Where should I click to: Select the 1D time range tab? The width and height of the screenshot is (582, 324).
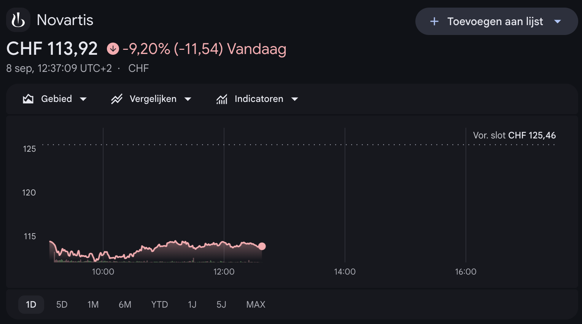click(31, 305)
